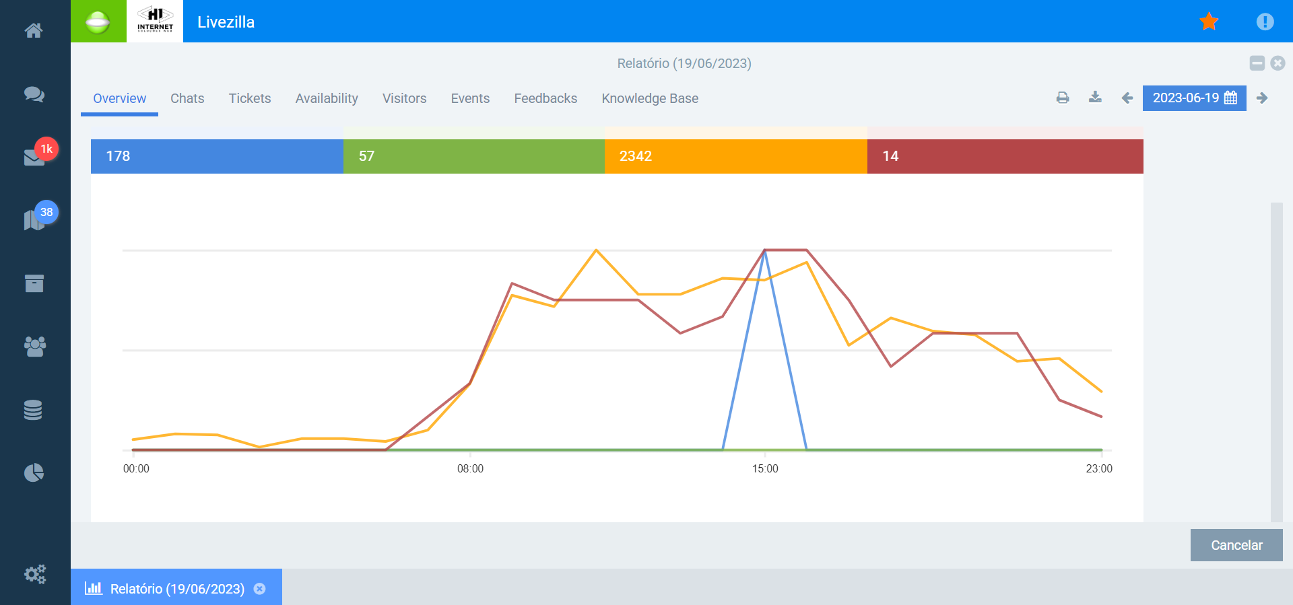Open the visitor map icon with the 38 badge
1293x605 pixels.
pos(35,219)
